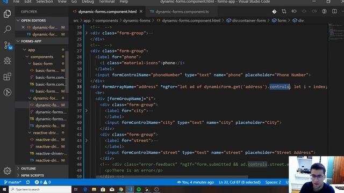The image size is (344, 193).
Task: Click Ln 33, Col 87 cursor position indicator
Action: (x=240, y=182)
